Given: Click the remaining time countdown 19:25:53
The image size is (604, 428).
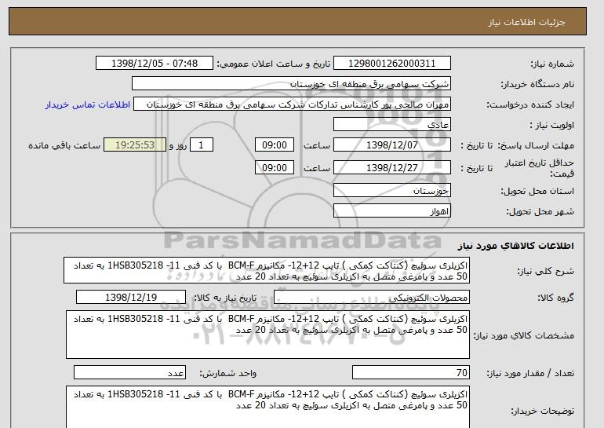Looking at the screenshot, I should pos(140,145).
